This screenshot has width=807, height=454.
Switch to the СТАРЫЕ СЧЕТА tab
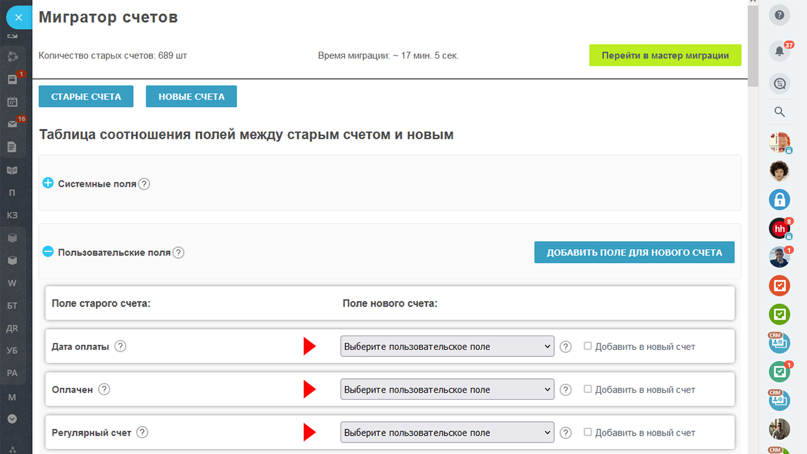point(86,96)
